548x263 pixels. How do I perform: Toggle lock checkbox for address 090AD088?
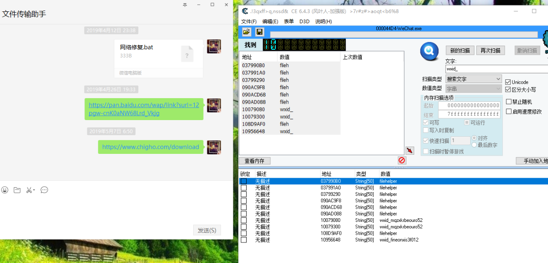(x=244, y=214)
